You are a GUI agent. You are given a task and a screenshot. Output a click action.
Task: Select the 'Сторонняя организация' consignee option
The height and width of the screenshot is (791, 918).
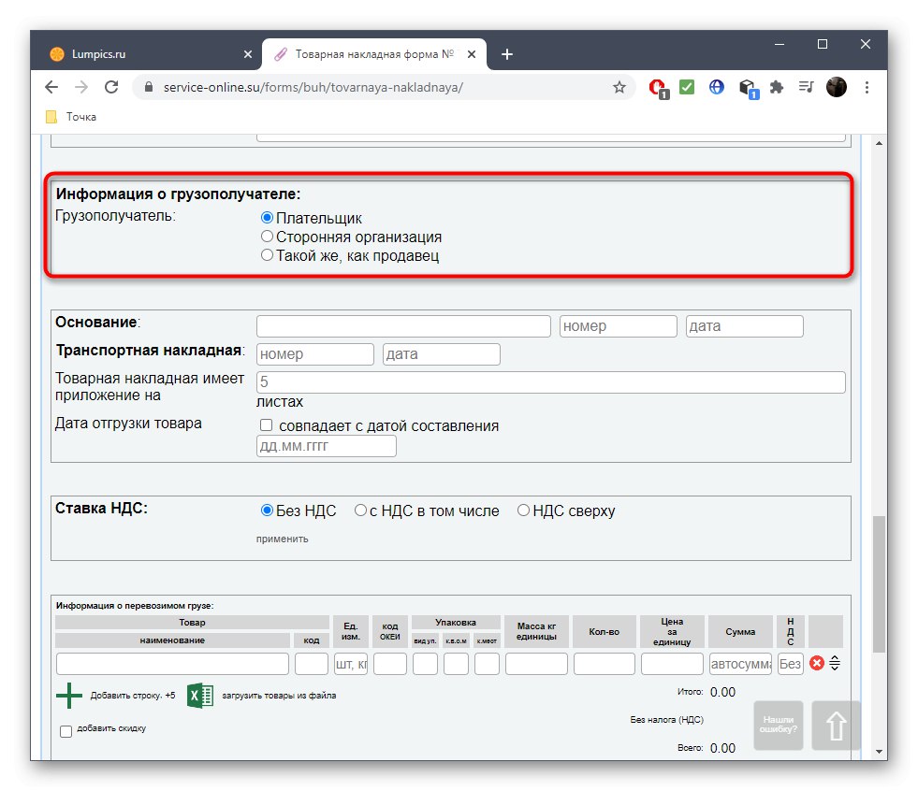(x=267, y=236)
